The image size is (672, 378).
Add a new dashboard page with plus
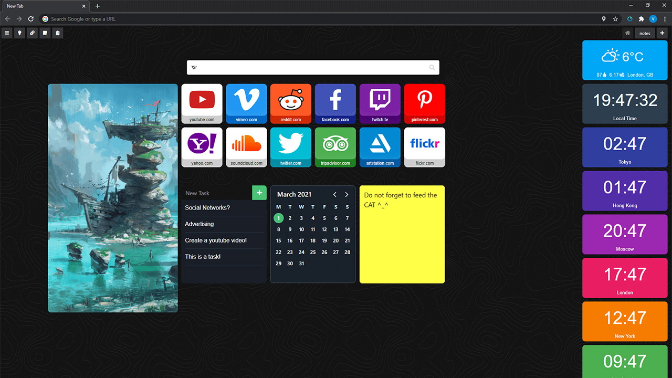click(662, 33)
